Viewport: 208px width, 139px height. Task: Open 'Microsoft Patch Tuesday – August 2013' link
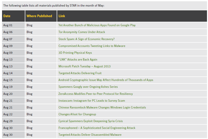click(85, 66)
